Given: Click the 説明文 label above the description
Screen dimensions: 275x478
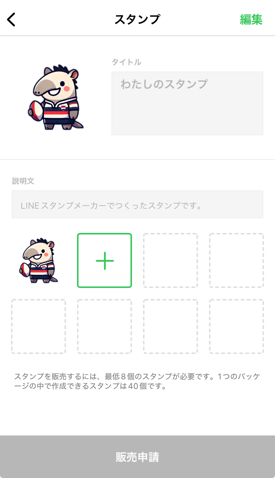Looking at the screenshot, I should (x=23, y=181).
